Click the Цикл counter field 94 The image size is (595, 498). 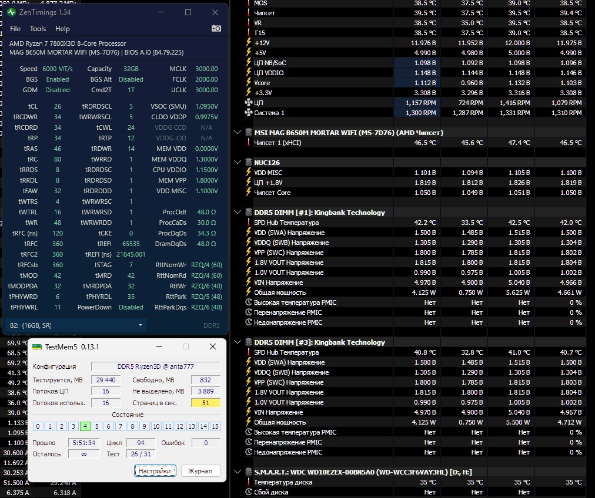click(x=141, y=443)
